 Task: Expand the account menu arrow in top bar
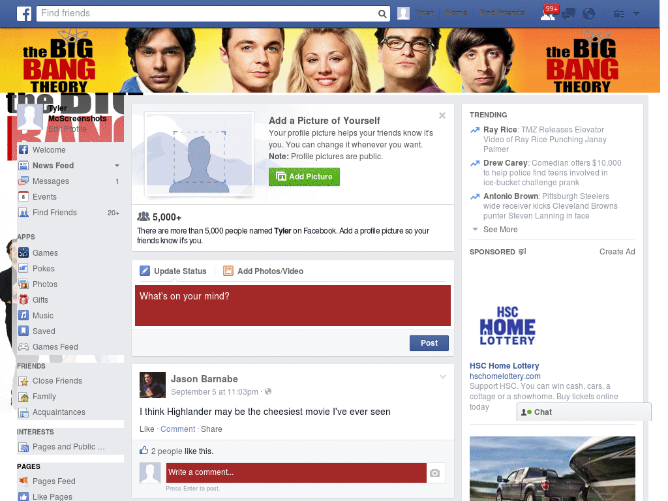click(637, 14)
